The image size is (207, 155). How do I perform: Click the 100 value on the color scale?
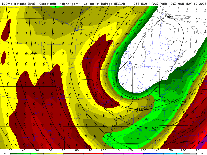coord(103,150)
